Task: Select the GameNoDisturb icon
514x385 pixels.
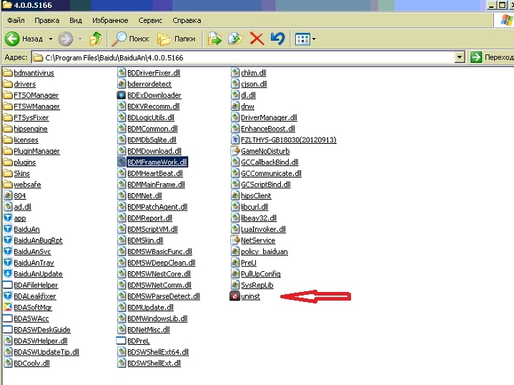Action: pyautogui.click(x=235, y=151)
